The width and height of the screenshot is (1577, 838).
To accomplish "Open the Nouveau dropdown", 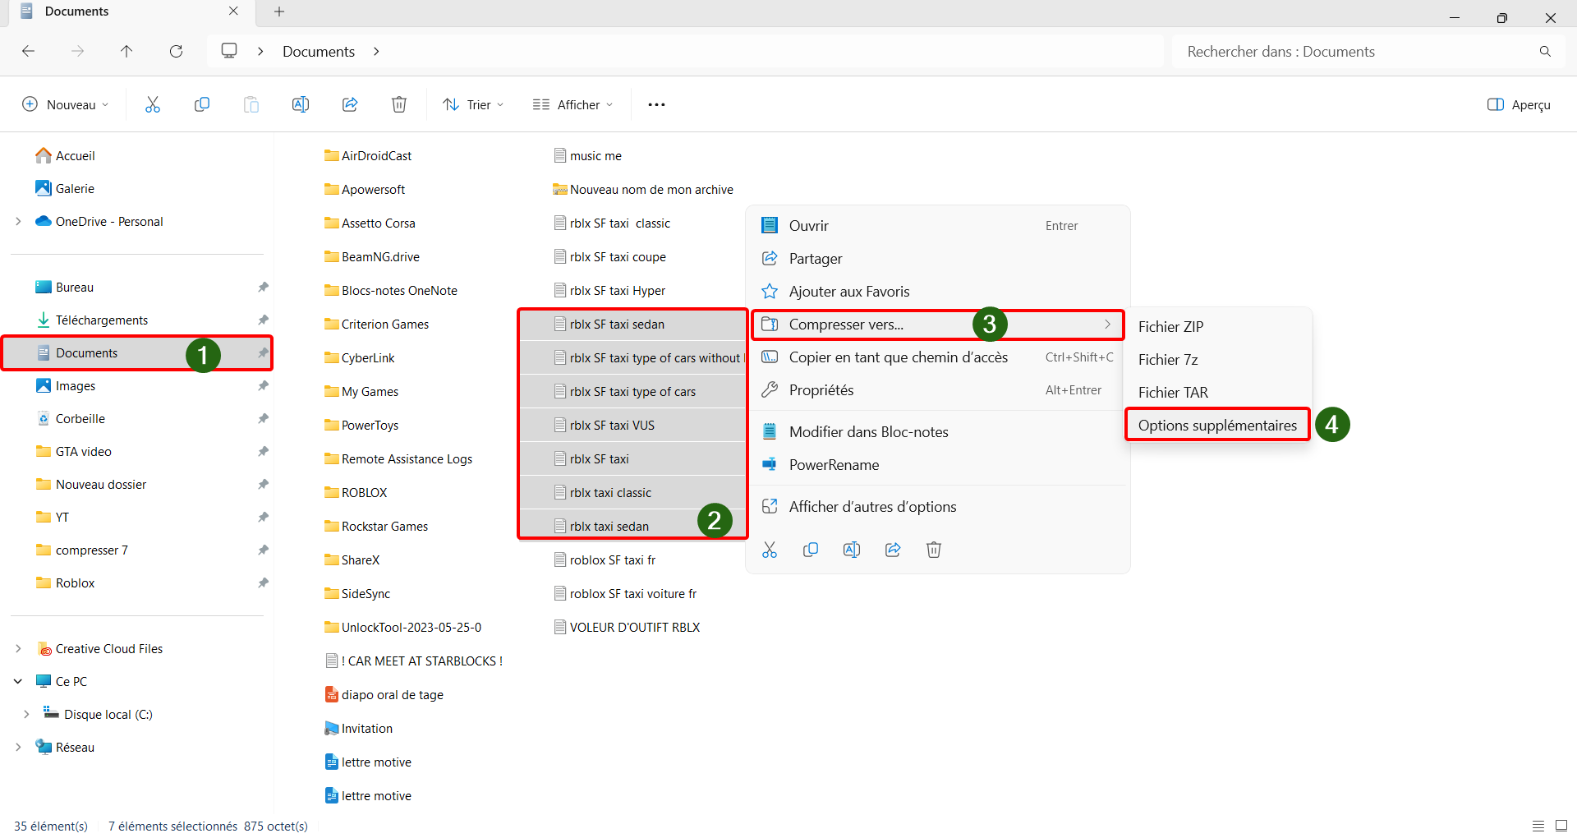I will coord(65,104).
